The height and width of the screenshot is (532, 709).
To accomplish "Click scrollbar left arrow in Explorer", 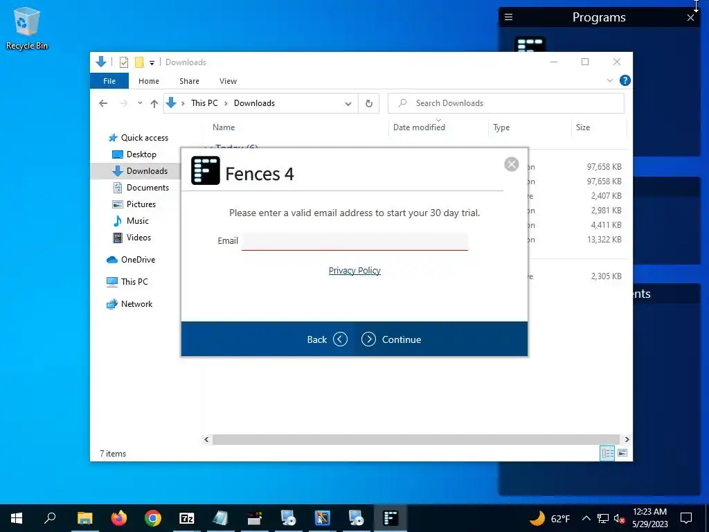I will [x=206, y=439].
